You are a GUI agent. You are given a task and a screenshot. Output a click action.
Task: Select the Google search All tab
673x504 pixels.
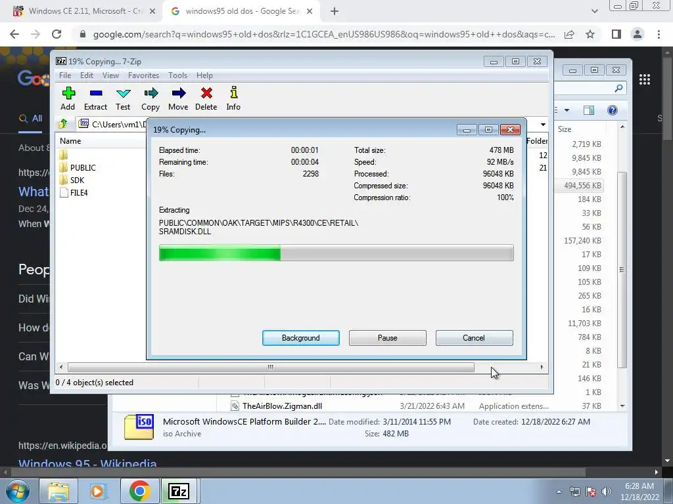point(31,119)
